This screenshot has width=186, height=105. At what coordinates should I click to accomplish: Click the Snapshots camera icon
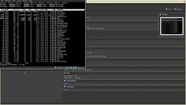175,9
